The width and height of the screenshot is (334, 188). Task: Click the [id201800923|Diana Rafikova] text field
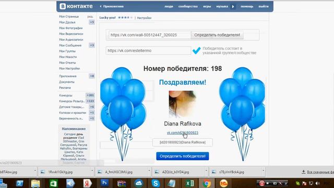tap(183, 143)
